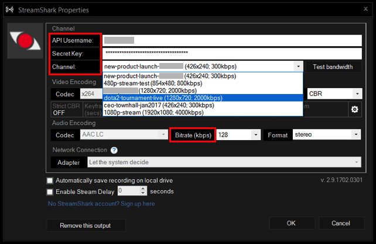Click the Strict CBR OFF toggle
The height and width of the screenshot is (244, 376).
[66, 110]
